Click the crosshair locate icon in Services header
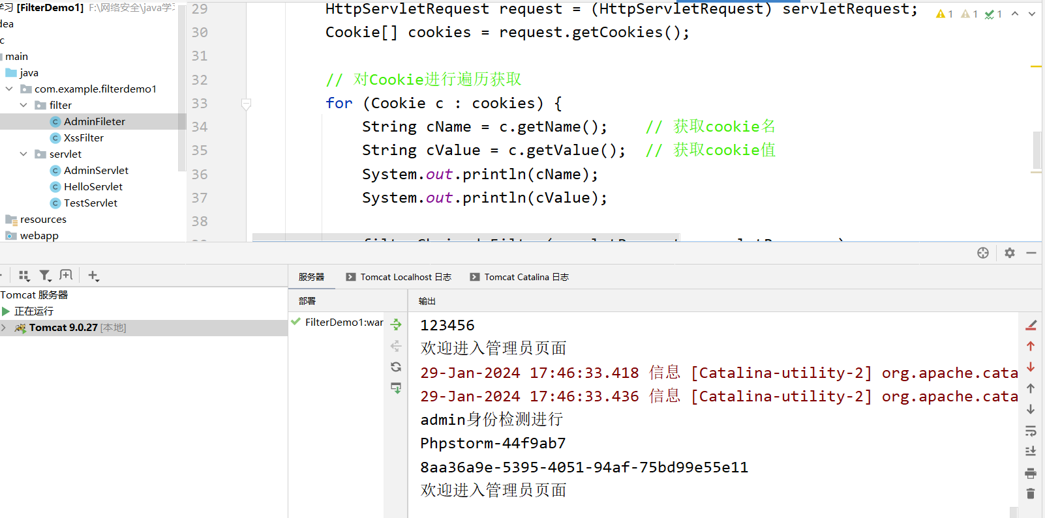This screenshot has height=518, width=1045. coord(983,253)
